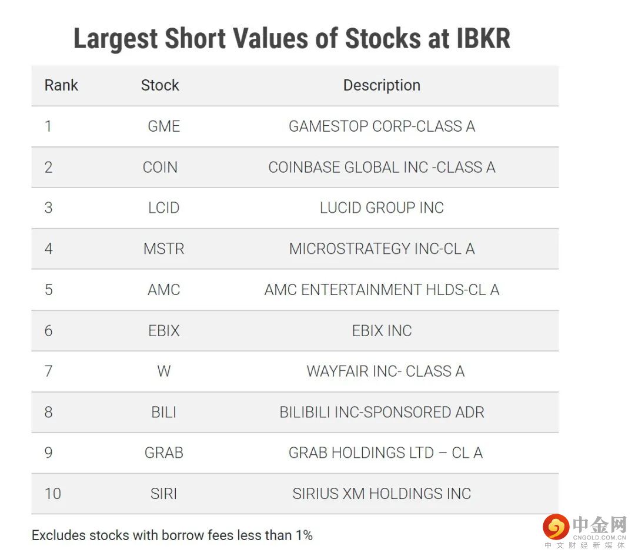Image resolution: width=635 pixels, height=556 pixels.
Task: Select the COIN ticker cell
Action: pyautogui.click(x=160, y=167)
